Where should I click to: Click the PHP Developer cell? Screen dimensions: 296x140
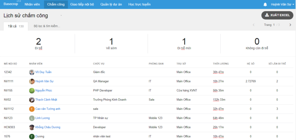[102, 91]
